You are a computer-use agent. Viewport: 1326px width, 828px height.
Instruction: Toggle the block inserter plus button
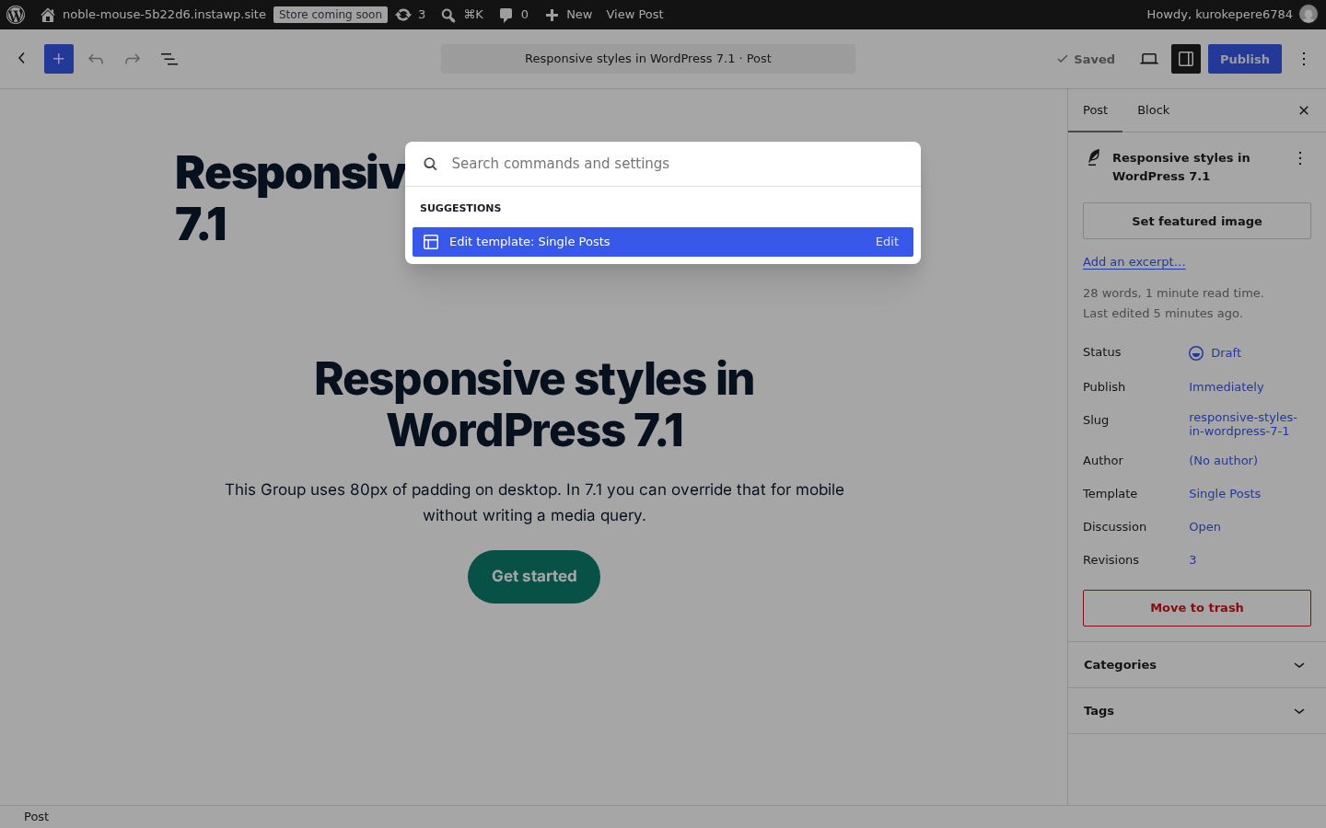pyautogui.click(x=59, y=59)
